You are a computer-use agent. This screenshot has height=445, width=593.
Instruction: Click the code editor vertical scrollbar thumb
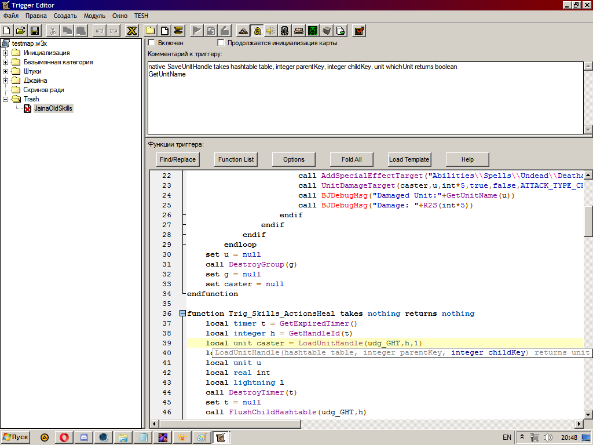588,221
